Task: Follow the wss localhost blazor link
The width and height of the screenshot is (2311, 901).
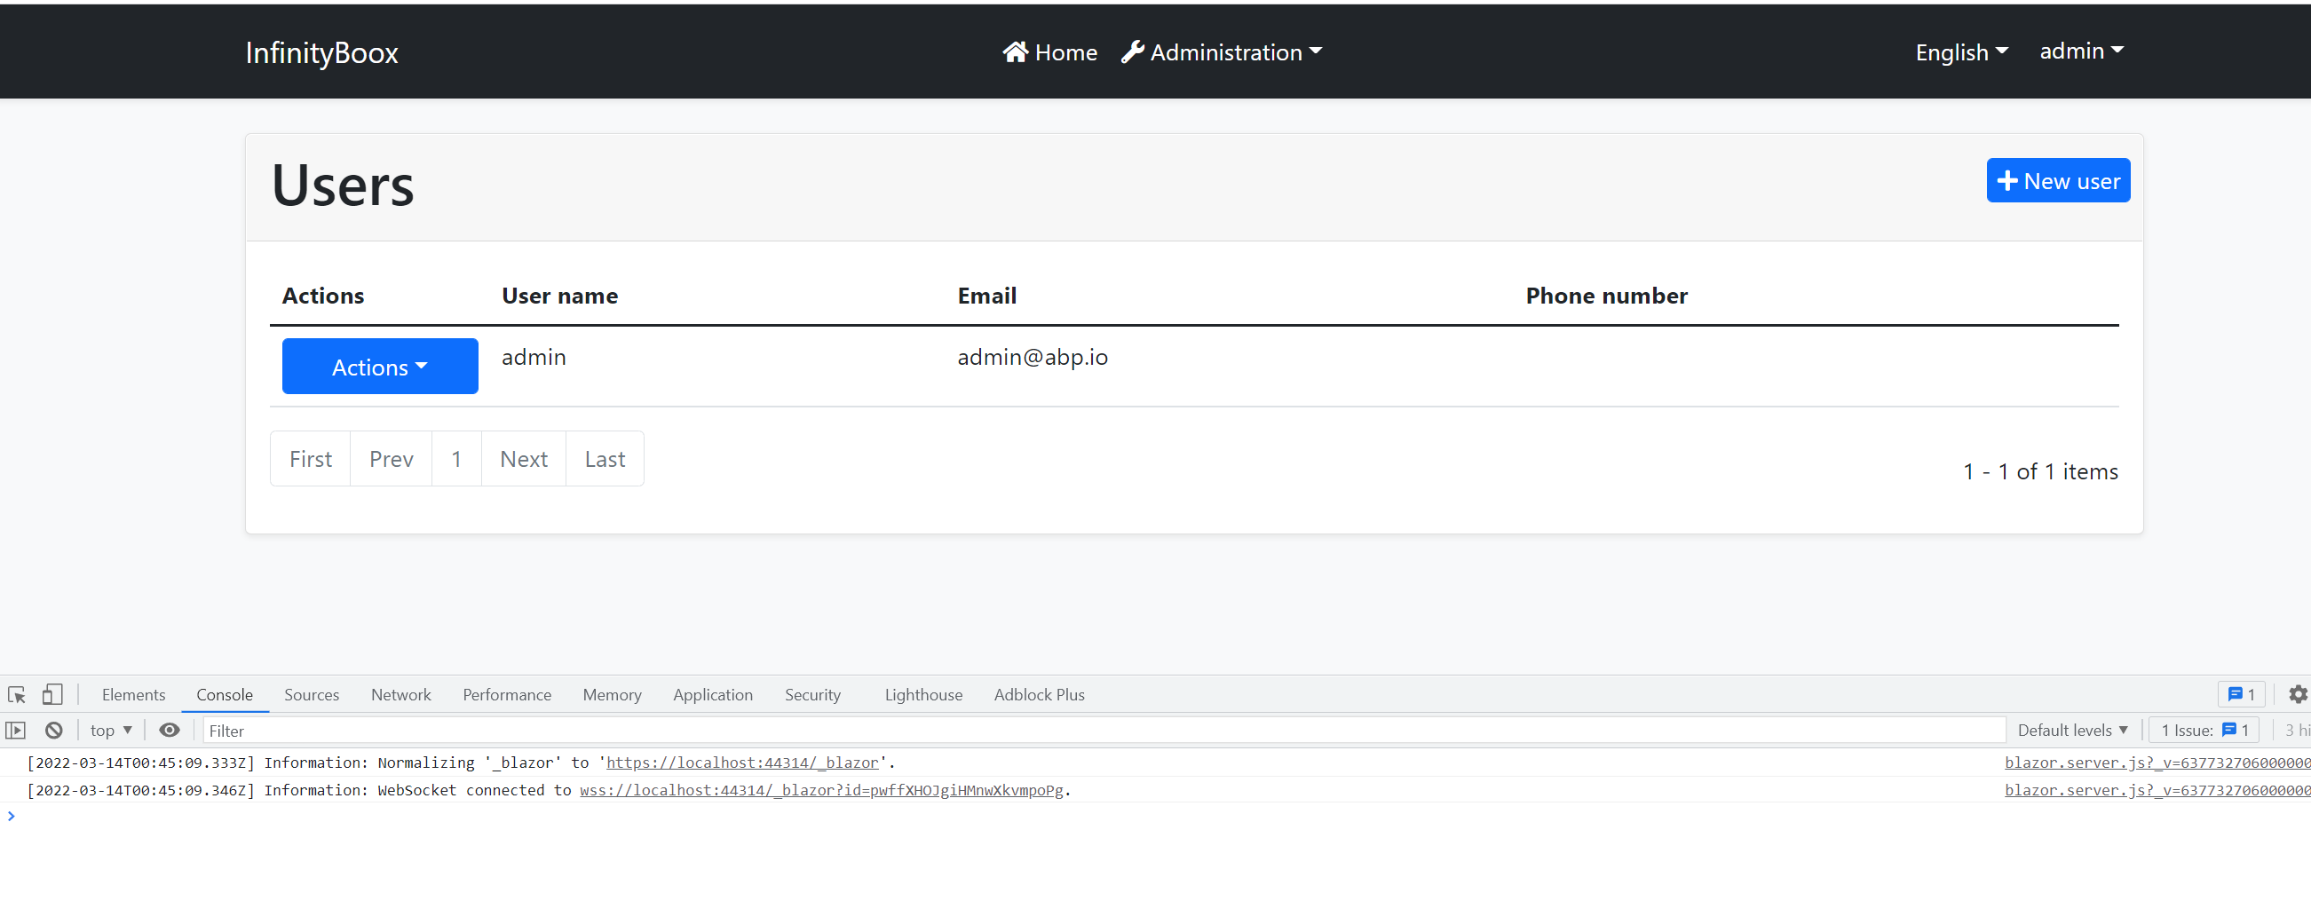Action: 821,791
